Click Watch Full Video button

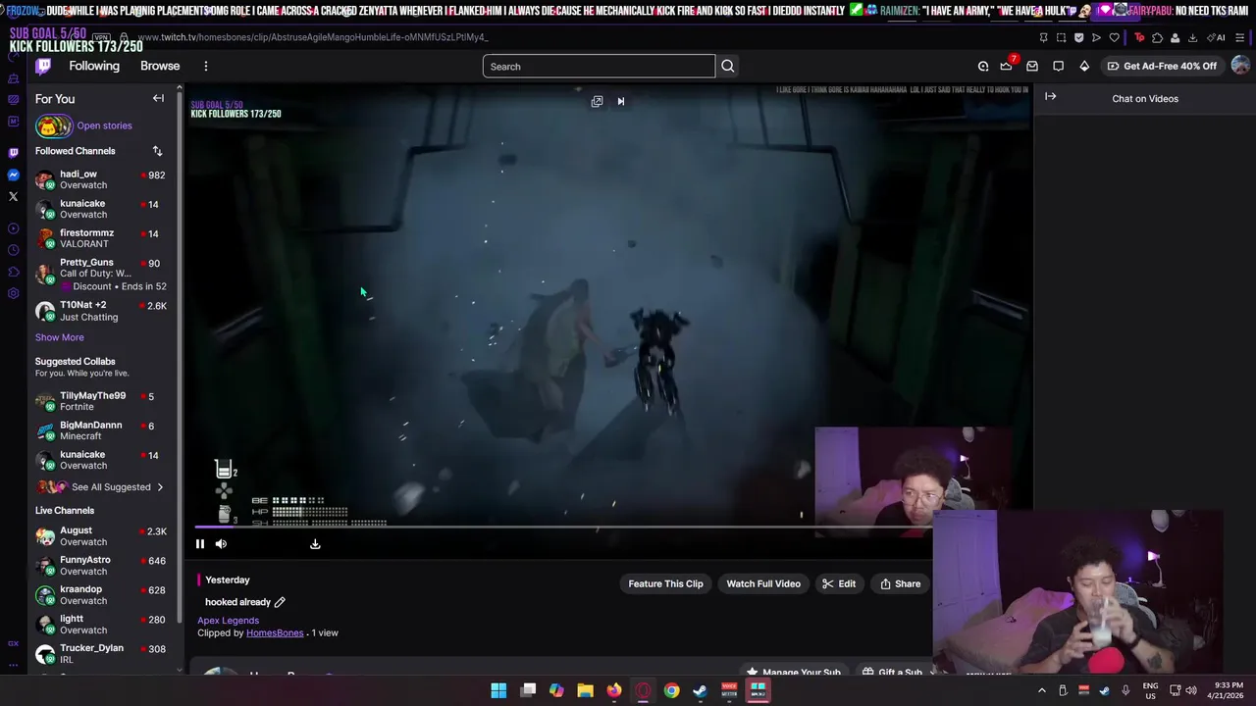763,583
